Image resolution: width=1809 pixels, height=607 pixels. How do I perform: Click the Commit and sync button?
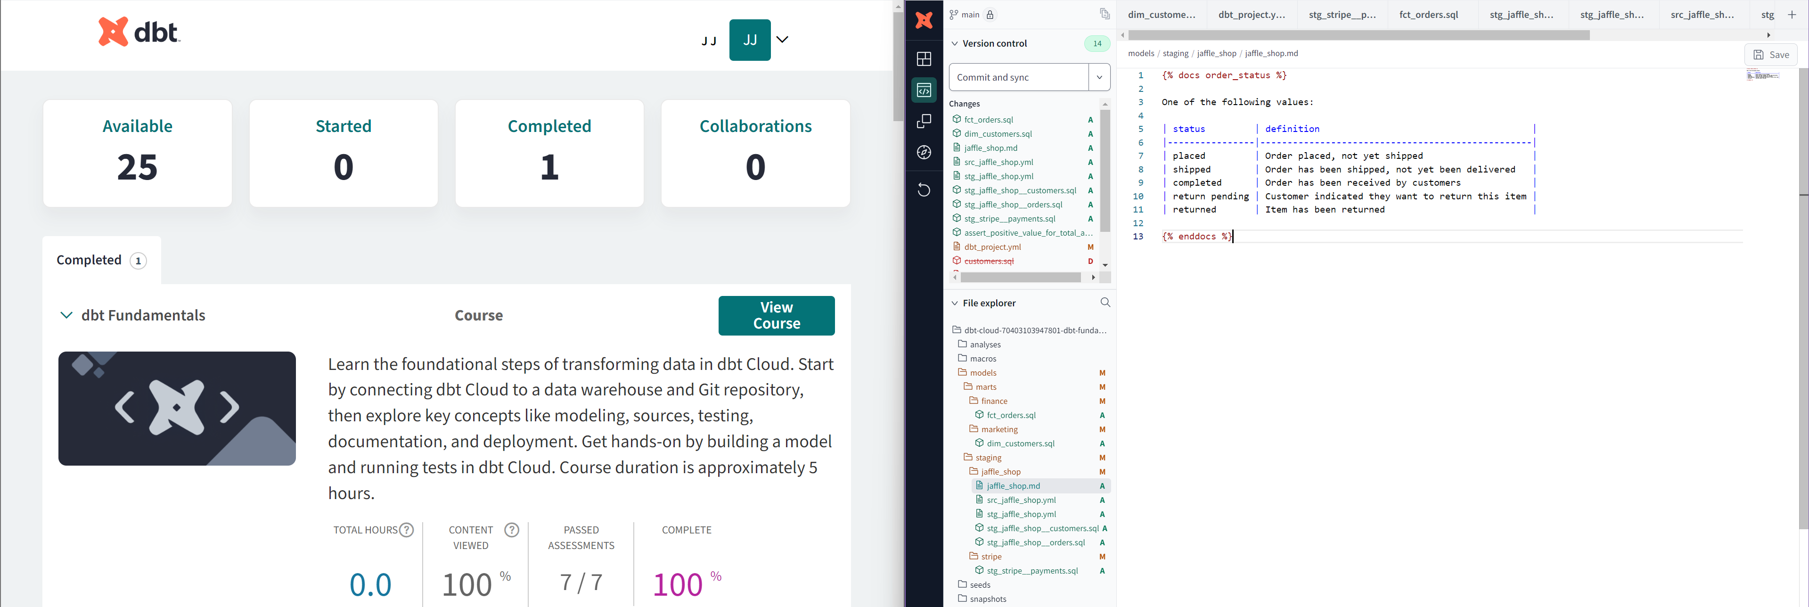1018,77
